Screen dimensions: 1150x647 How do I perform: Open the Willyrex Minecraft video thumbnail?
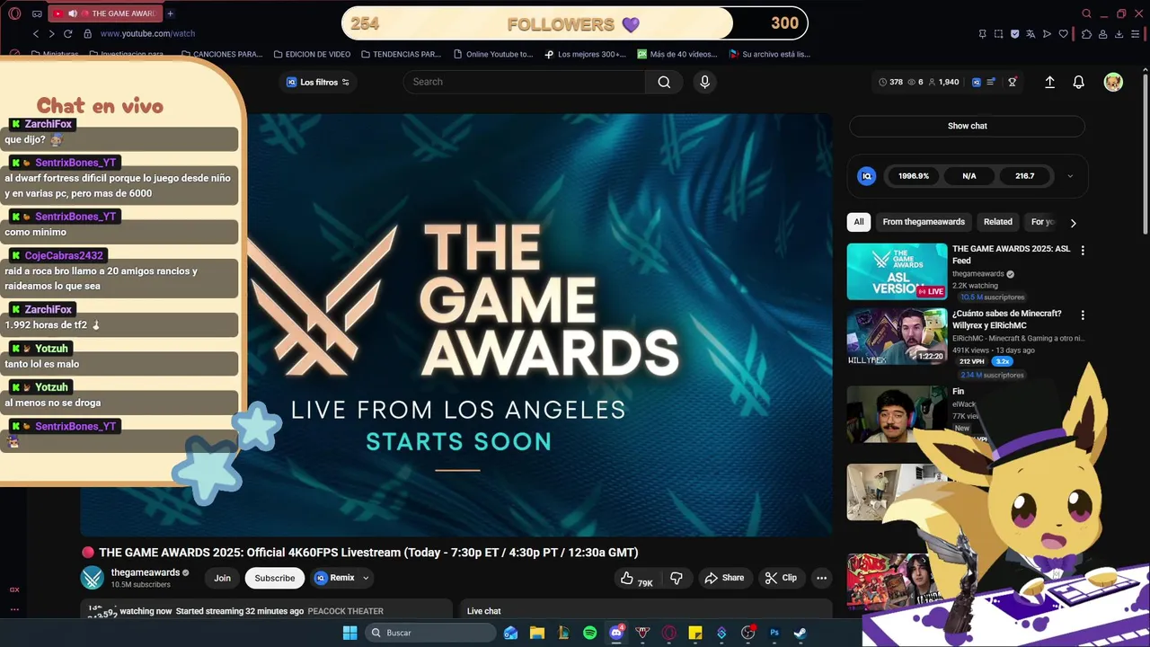point(897,337)
